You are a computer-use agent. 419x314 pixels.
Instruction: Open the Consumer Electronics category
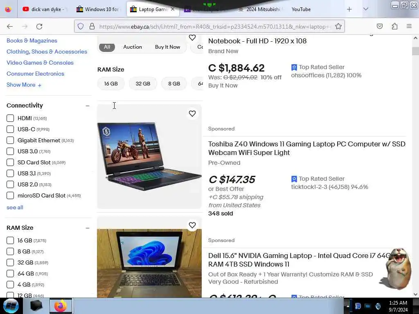coord(35,74)
